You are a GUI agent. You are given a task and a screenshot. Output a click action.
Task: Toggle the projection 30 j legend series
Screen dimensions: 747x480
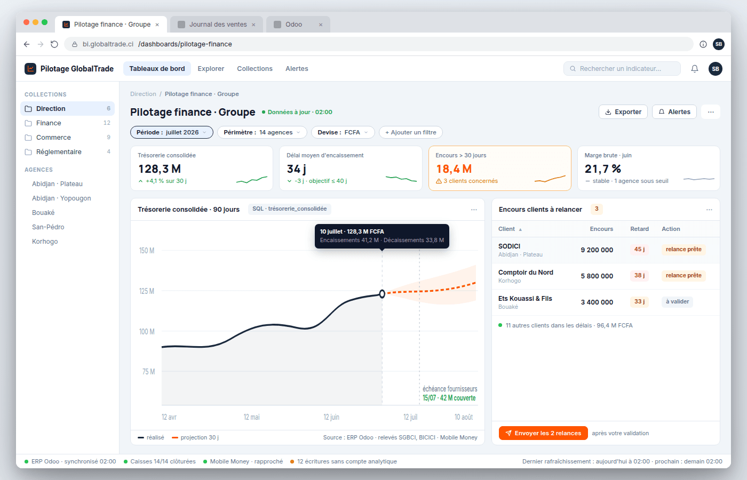pos(195,437)
